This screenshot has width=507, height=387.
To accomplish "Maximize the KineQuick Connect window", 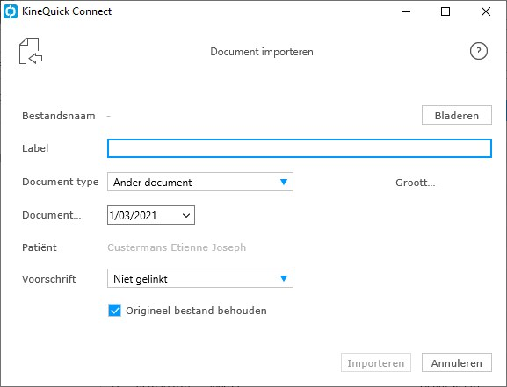I will 445,11.
